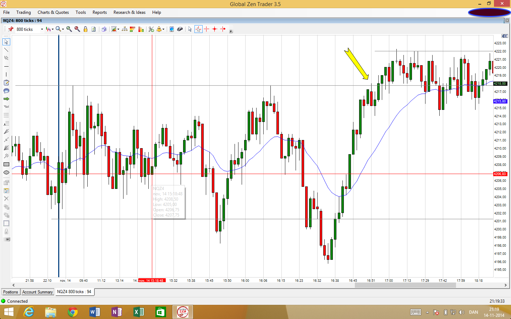Switch to the Positions tab
This screenshot has height=319, width=511.
click(11, 292)
